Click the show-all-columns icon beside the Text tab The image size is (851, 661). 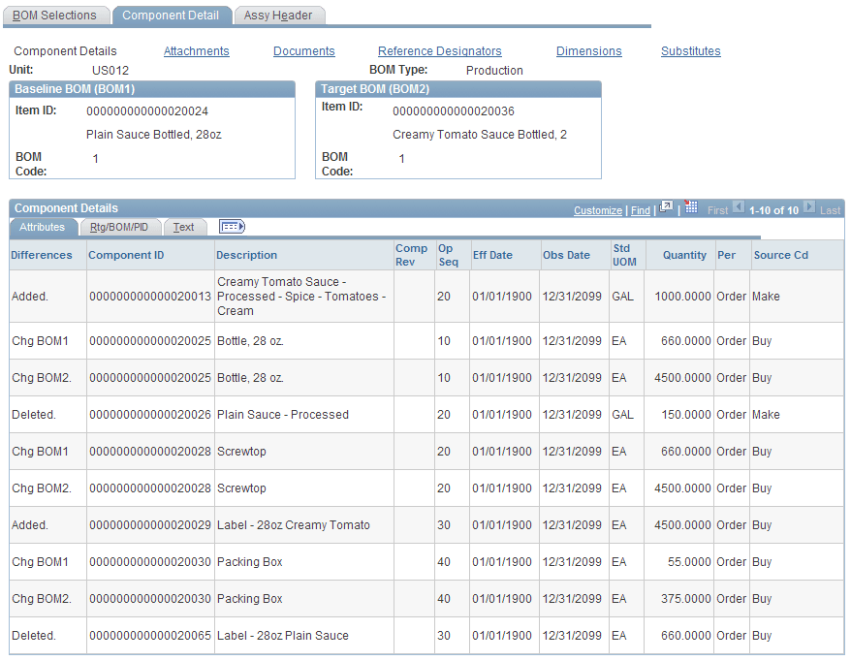(x=230, y=227)
